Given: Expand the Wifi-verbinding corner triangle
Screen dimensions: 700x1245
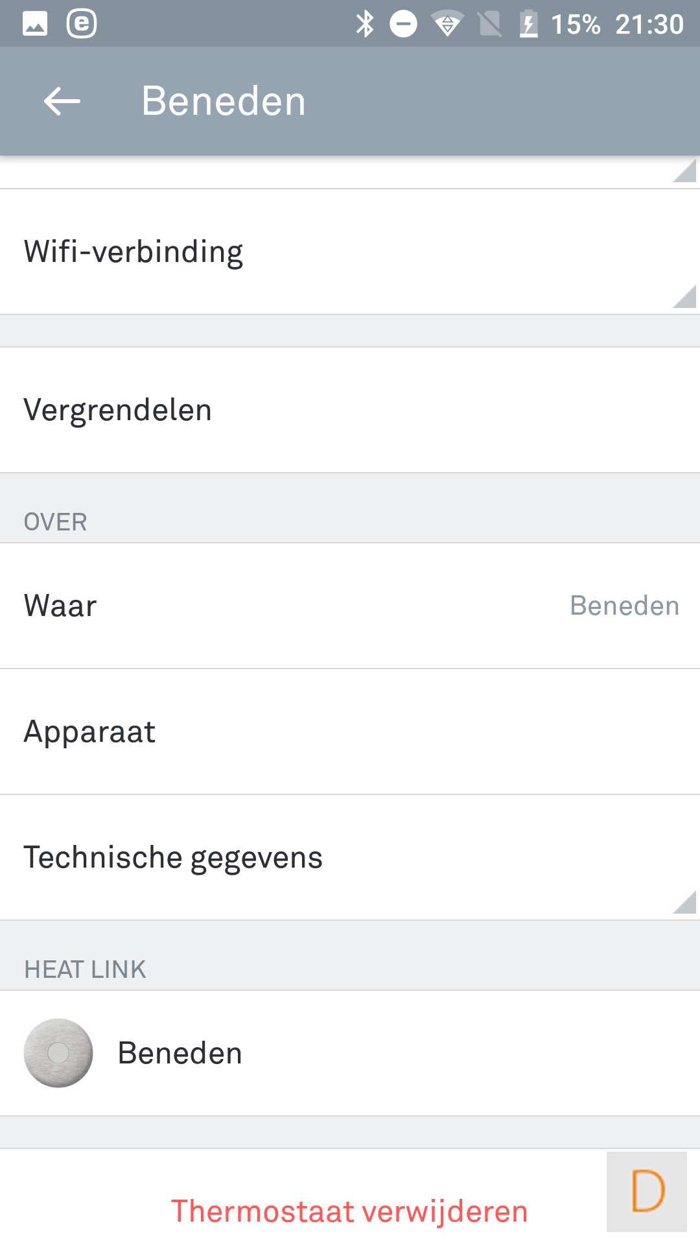Looking at the screenshot, I should pyautogui.click(x=686, y=297).
